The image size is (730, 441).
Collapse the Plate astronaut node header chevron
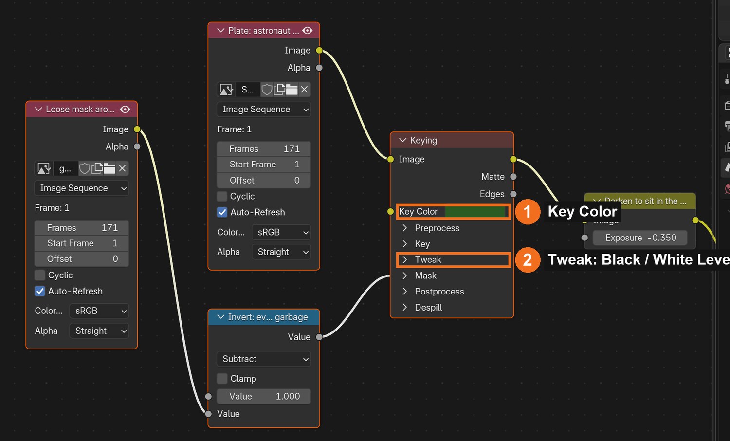(220, 31)
